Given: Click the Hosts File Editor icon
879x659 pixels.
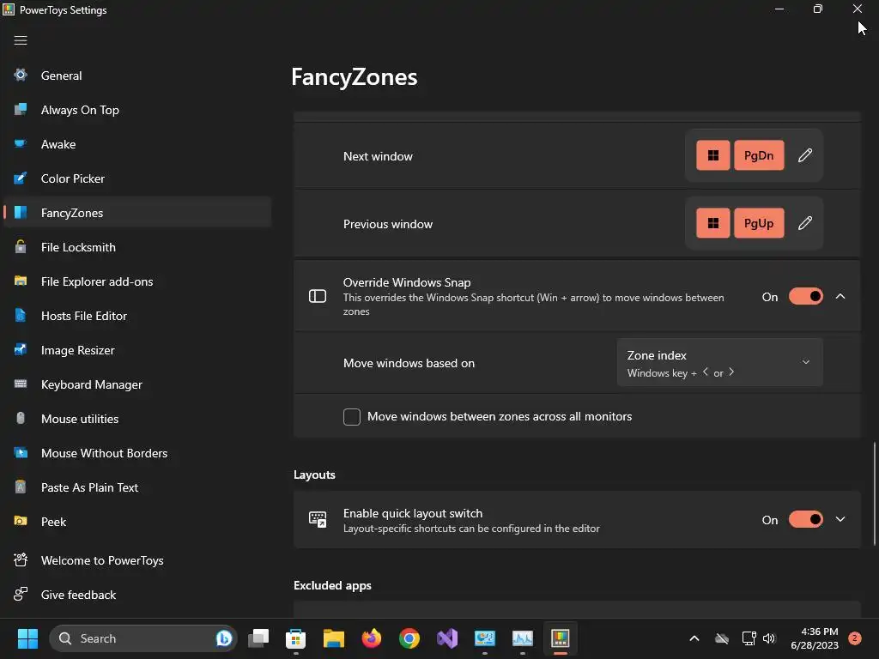Looking at the screenshot, I should tap(21, 316).
